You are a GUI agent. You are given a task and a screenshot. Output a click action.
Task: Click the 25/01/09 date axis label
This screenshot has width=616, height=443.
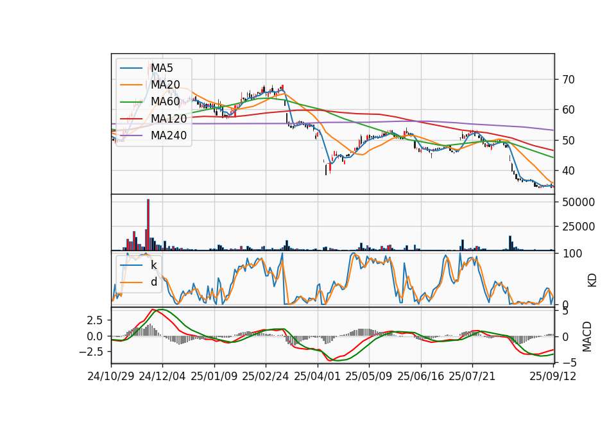point(214,376)
